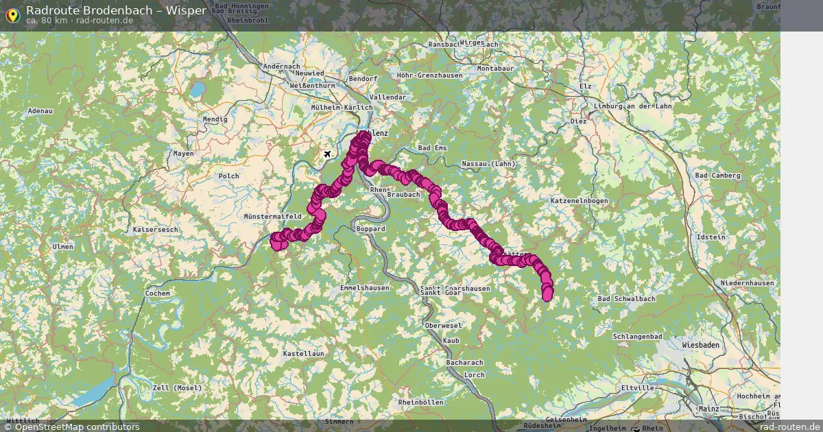The width and height of the screenshot is (823, 432).
Task: Click the Bad Camberg label
Action: click(718, 176)
